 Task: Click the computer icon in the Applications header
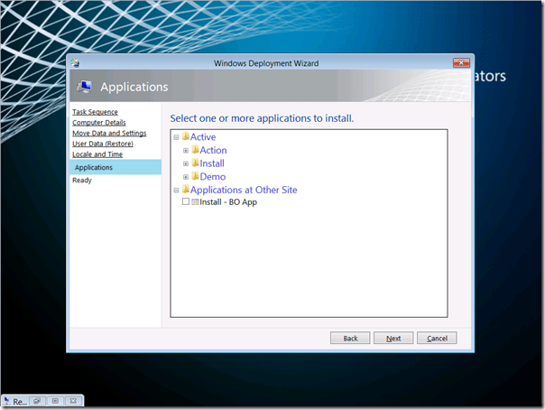point(84,87)
